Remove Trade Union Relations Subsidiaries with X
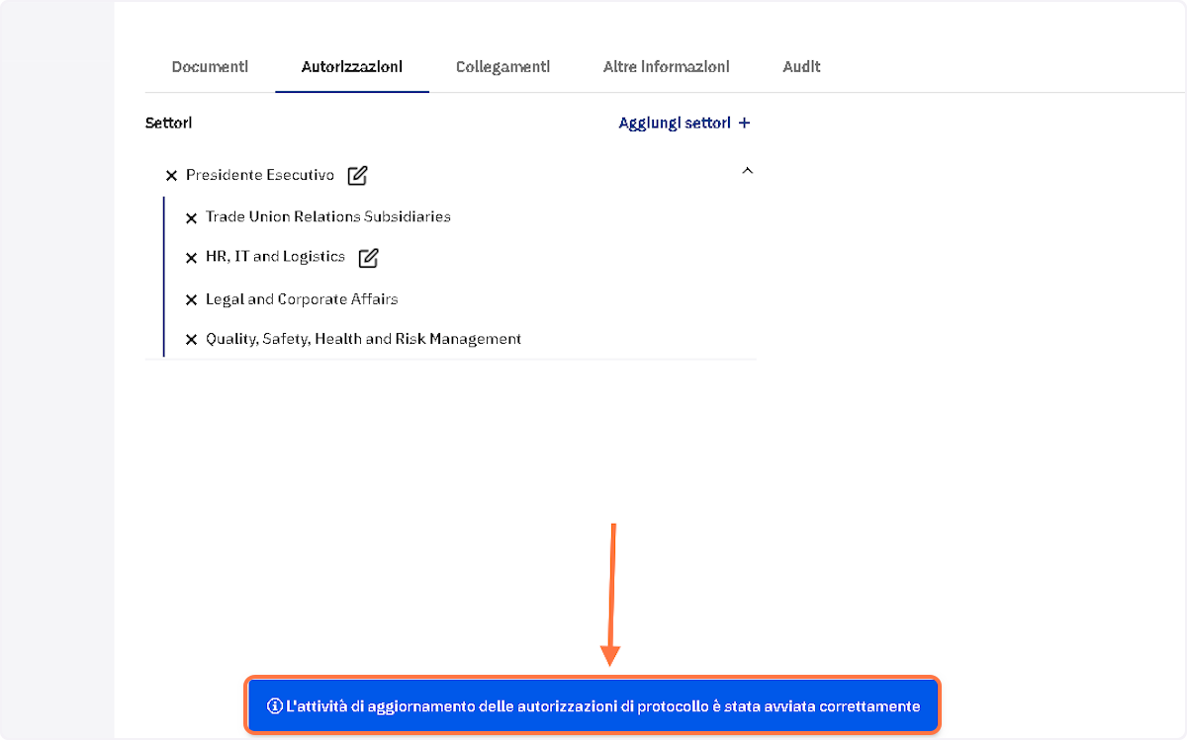This screenshot has height=740, width=1187. (192, 217)
